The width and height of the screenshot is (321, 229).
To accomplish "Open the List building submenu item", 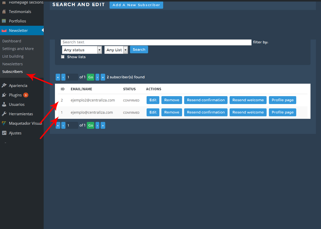I will (13, 56).
